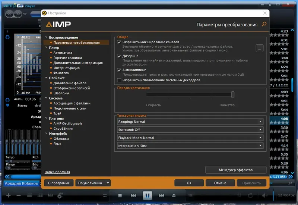Open the Шаблоны settings page

tap(61, 93)
